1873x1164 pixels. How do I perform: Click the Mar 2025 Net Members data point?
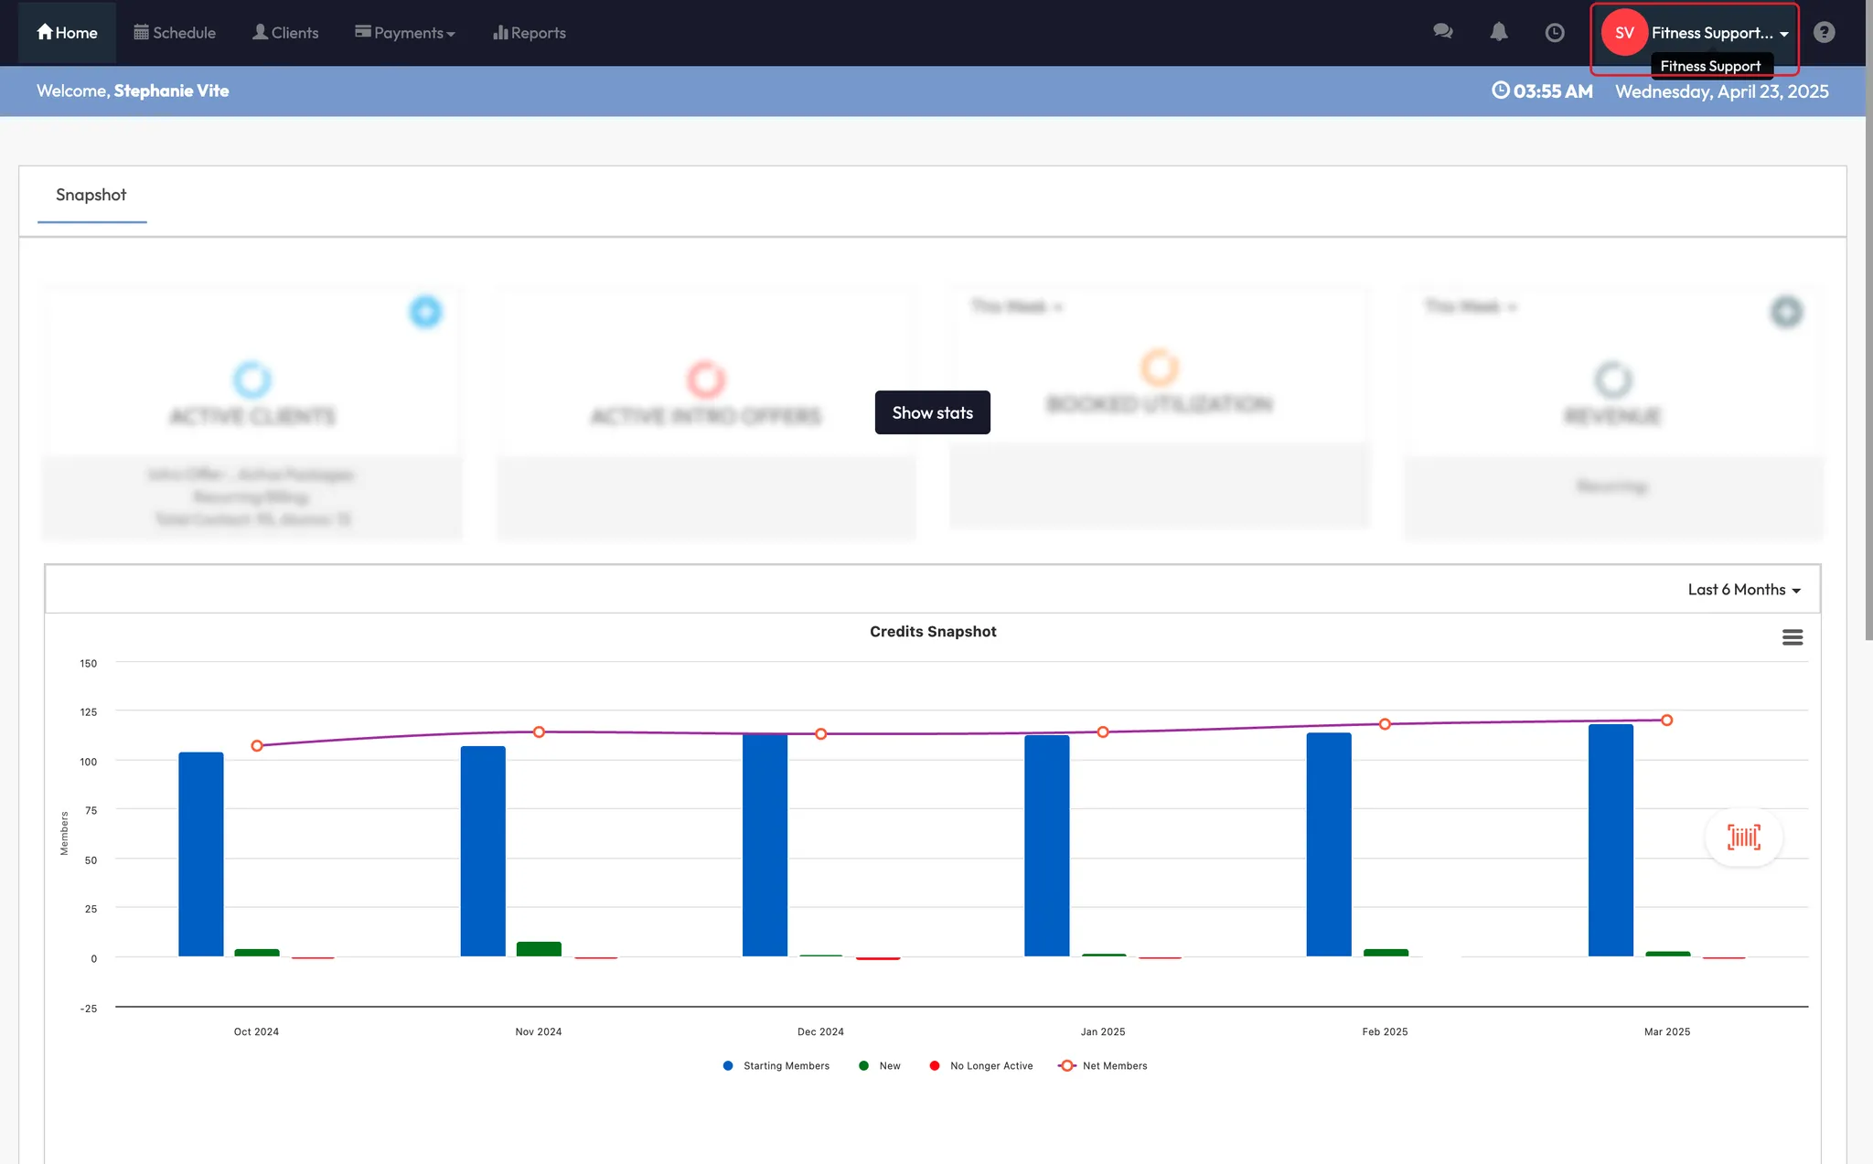[x=1666, y=721]
